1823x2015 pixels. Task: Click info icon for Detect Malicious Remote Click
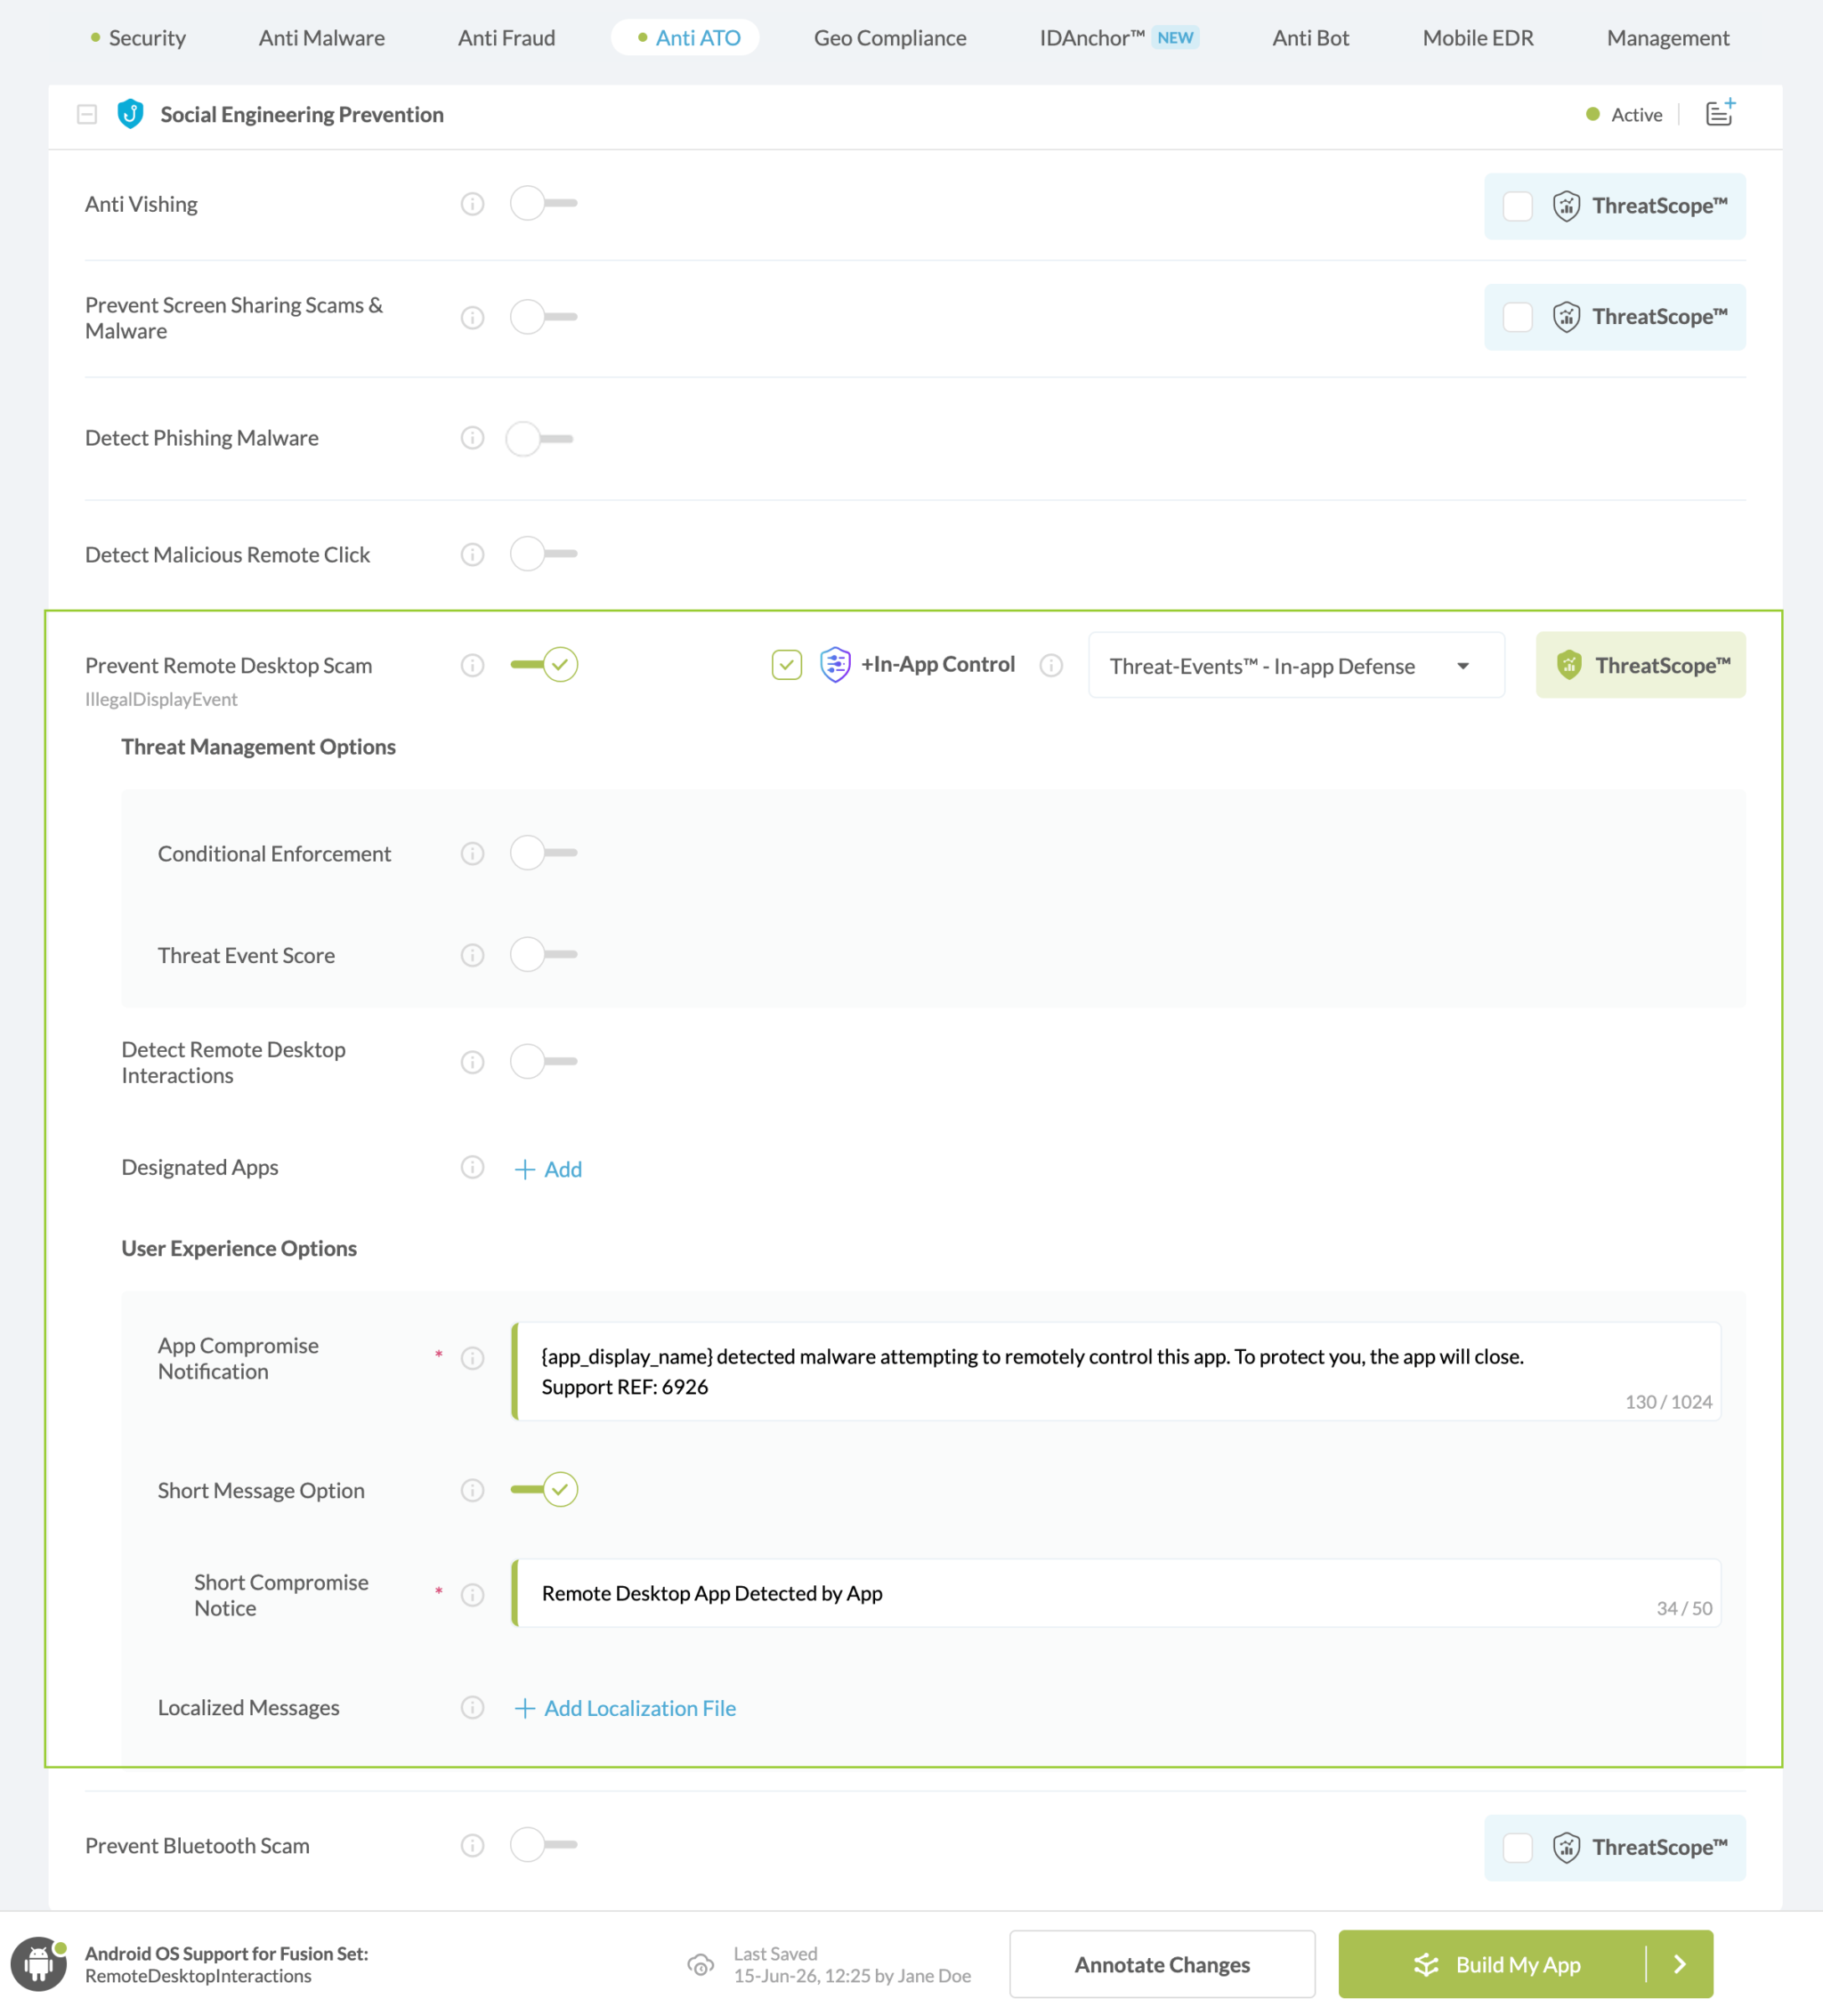point(472,554)
